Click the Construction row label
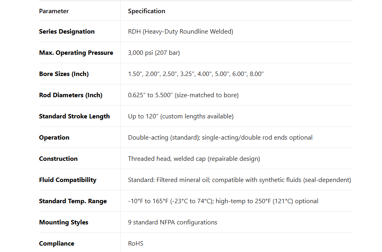The image size is (382, 252). [x=58, y=159]
